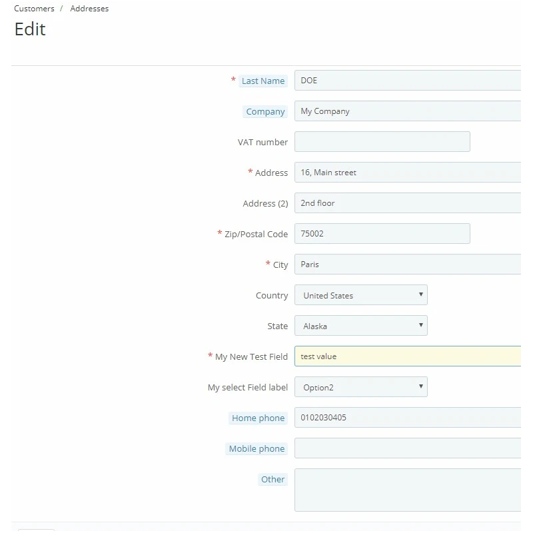533x533 pixels.
Task: Click the highlighted Last Name label
Action: point(263,81)
